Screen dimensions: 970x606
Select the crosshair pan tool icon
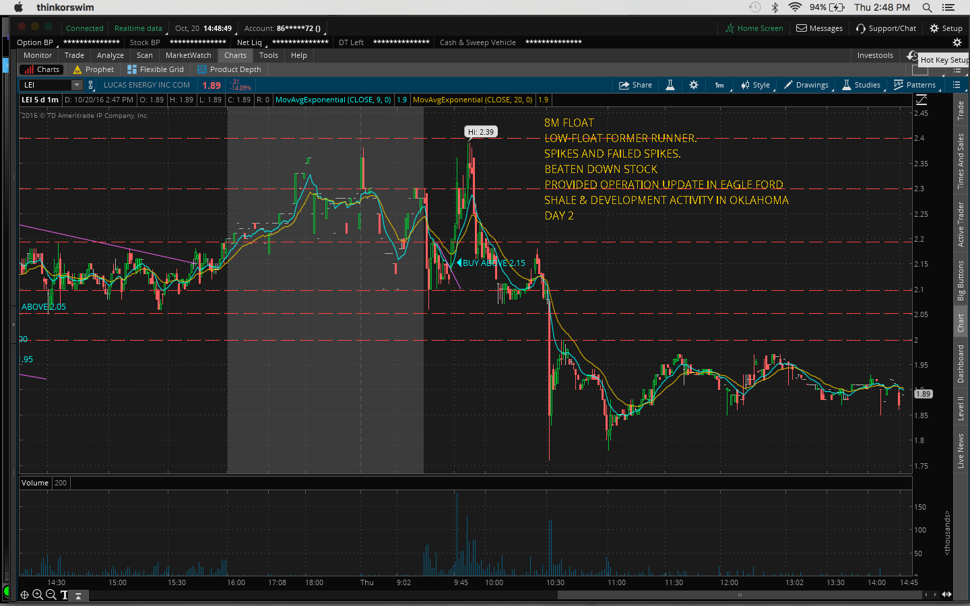coord(24,595)
